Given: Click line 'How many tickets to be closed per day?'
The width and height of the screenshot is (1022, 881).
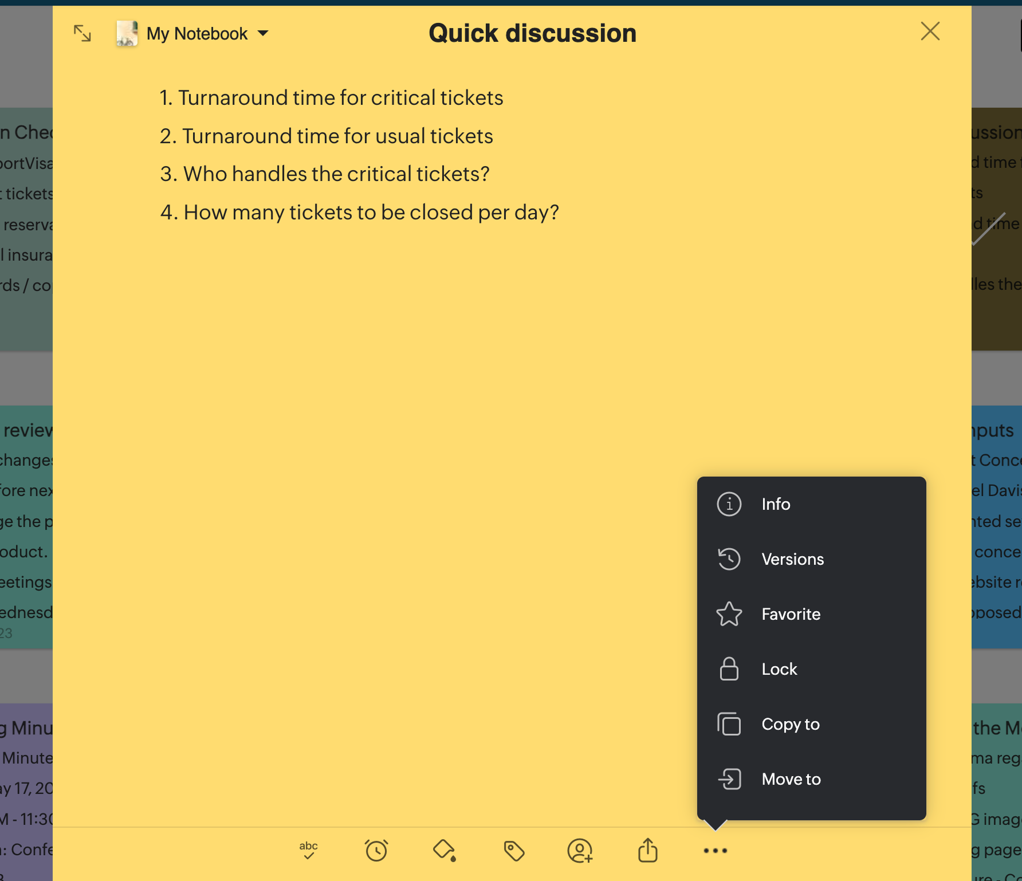Looking at the screenshot, I should pyautogui.click(x=371, y=213).
